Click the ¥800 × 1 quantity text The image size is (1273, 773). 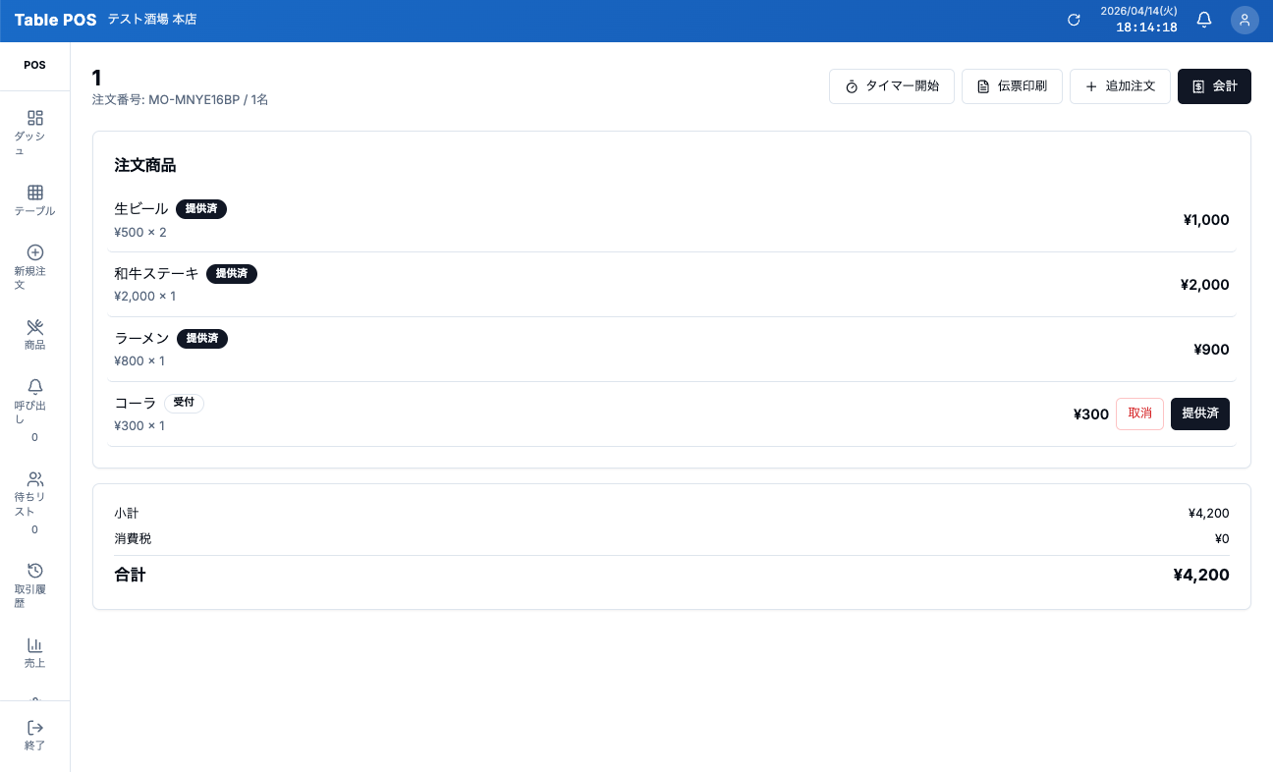click(x=139, y=361)
